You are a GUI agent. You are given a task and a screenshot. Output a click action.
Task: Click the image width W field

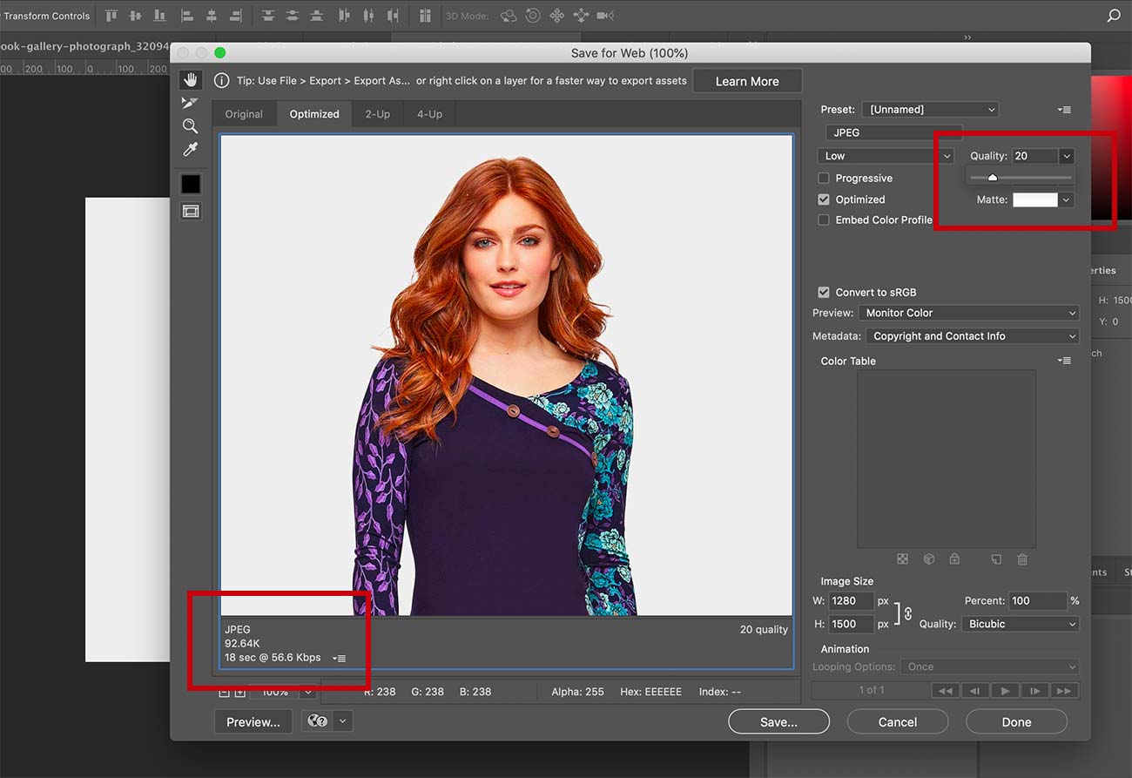(851, 600)
